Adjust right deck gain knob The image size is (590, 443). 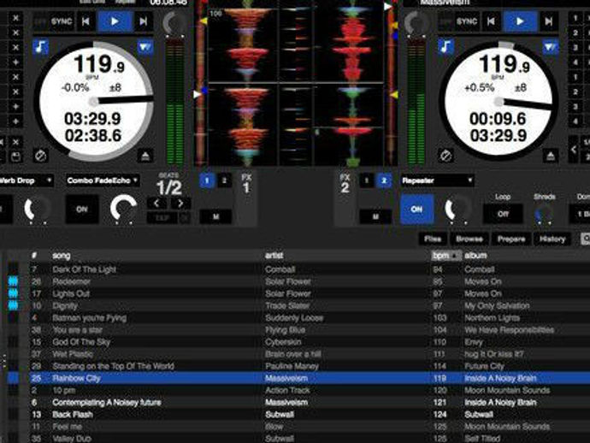416,24
